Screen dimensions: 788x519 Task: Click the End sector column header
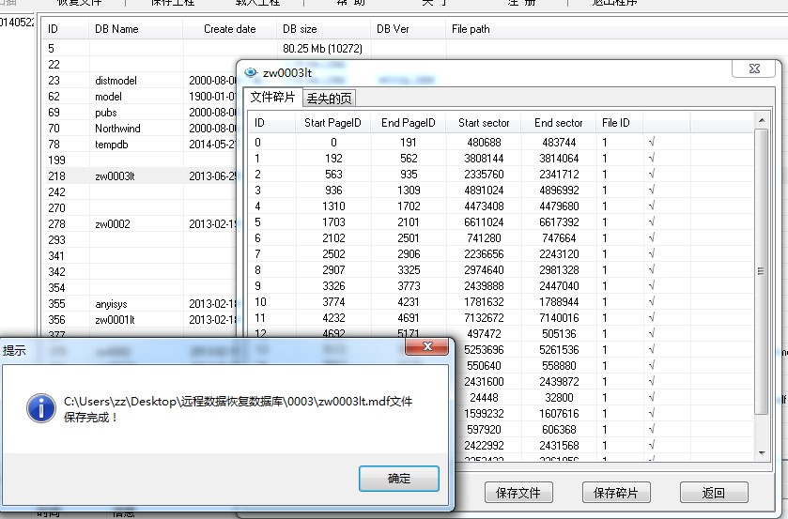pos(558,123)
